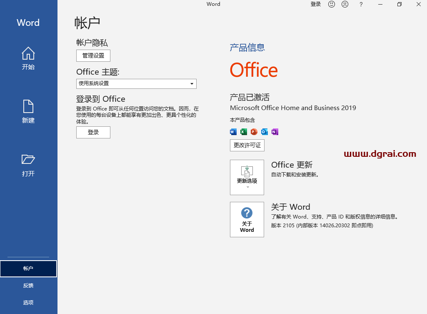Click the Outlook app icon under 本产品包含
Viewport: 427px width, 314px height.
[x=264, y=132]
